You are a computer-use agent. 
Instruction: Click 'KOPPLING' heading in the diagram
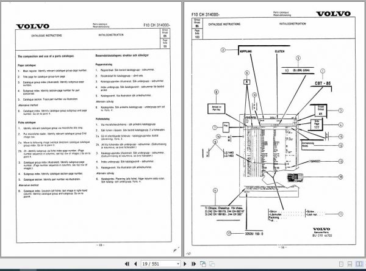coord(246,51)
